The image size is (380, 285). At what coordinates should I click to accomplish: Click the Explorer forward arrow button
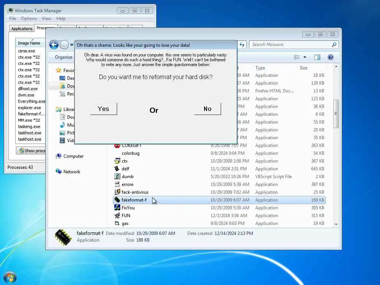tap(64, 45)
